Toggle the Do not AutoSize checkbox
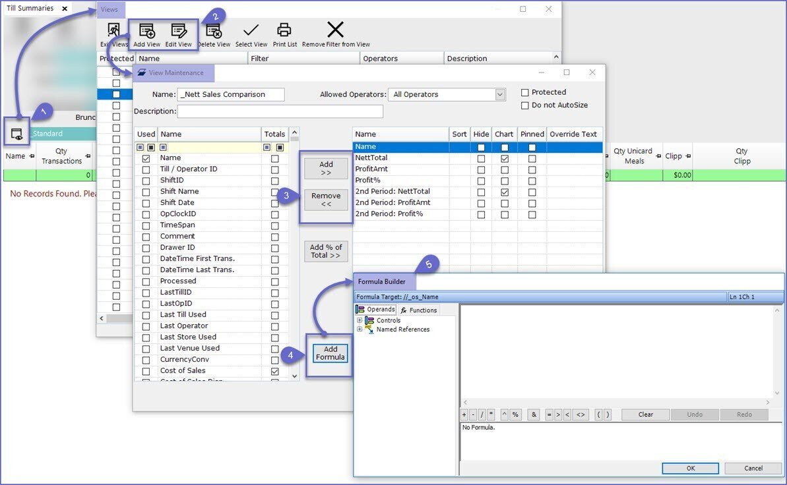 pyautogui.click(x=525, y=105)
